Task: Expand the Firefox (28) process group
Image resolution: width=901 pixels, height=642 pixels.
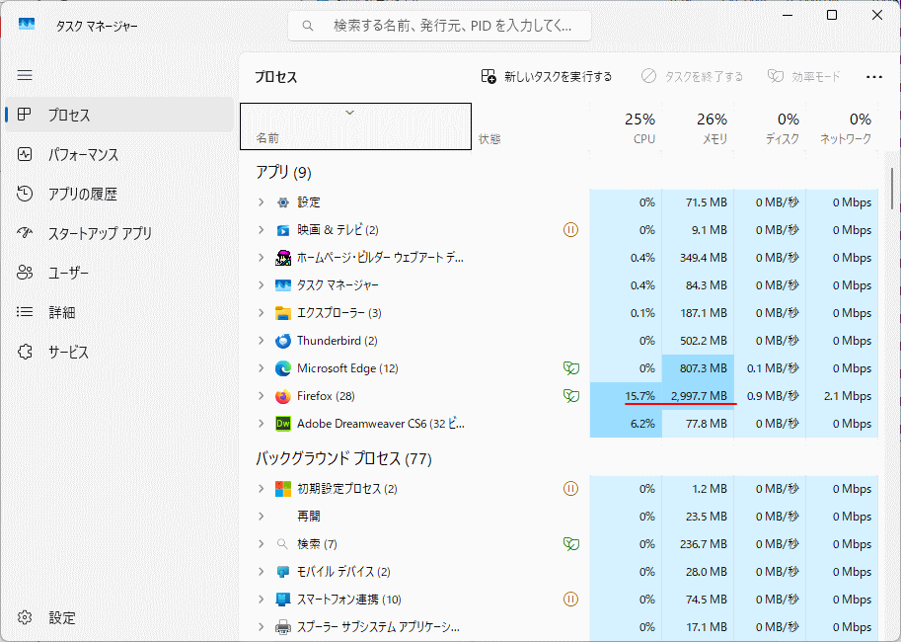Action: (261, 396)
